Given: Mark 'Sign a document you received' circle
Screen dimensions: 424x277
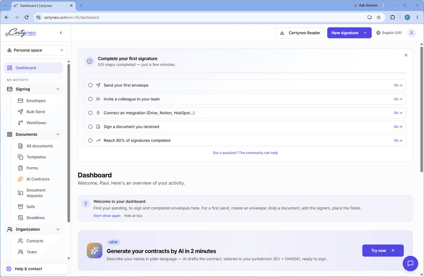Looking at the screenshot, I should point(90,127).
